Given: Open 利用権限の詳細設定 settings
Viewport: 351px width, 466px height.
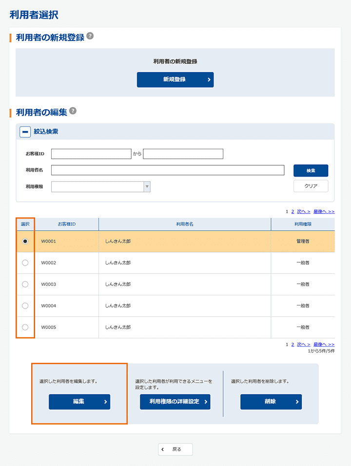Looking at the screenshot, I should [x=175, y=402].
